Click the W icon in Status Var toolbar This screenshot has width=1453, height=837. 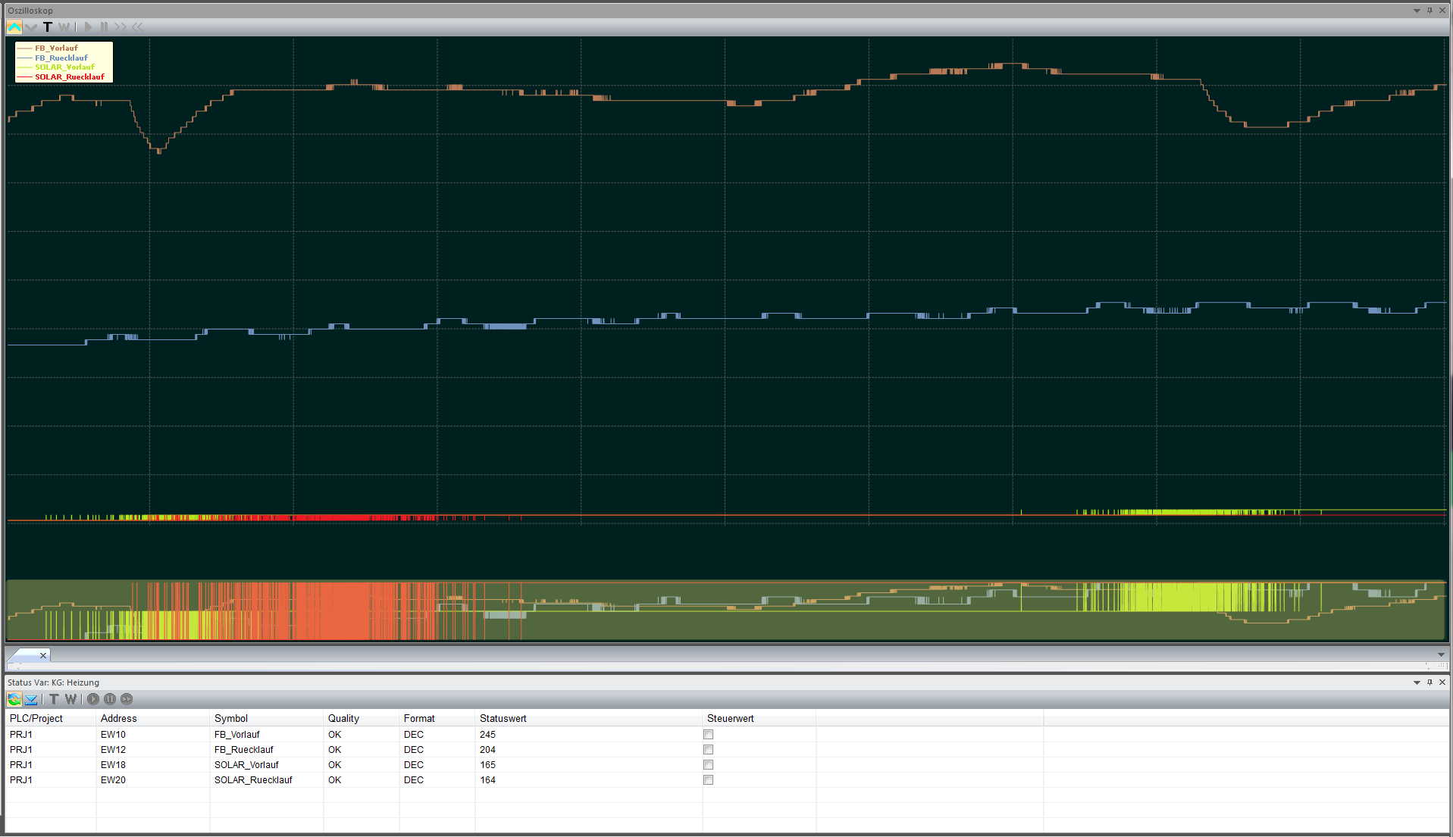click(70, 699)
